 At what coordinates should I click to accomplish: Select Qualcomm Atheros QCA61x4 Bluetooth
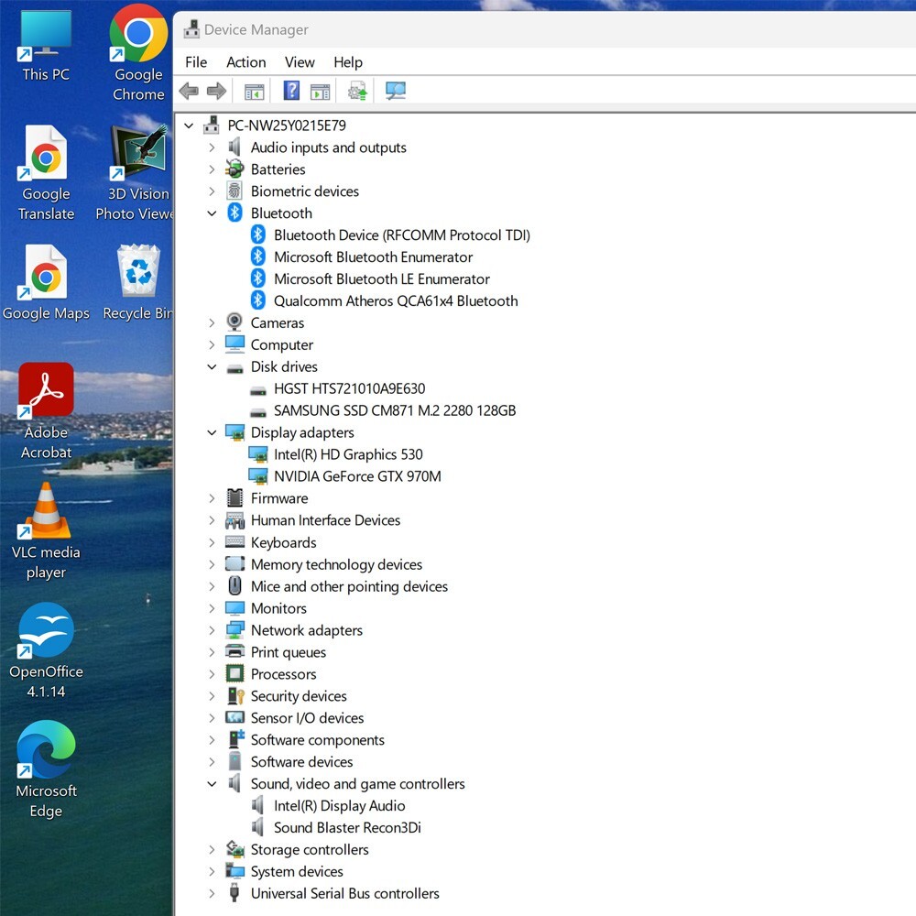point(396,300)
